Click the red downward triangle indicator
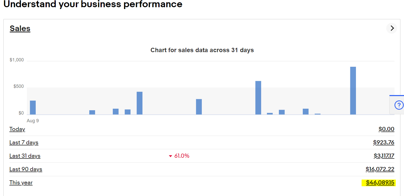 170,156
